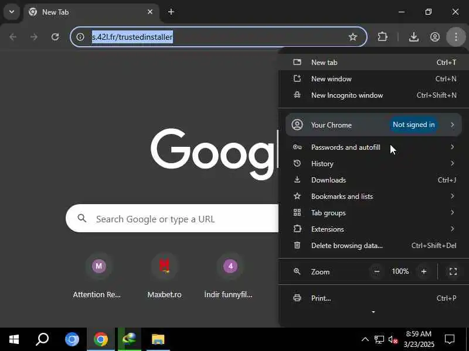Open the Maxbet.ro shortcut
The width and height of the screenshot is (469, 351).
pos(164,277)
